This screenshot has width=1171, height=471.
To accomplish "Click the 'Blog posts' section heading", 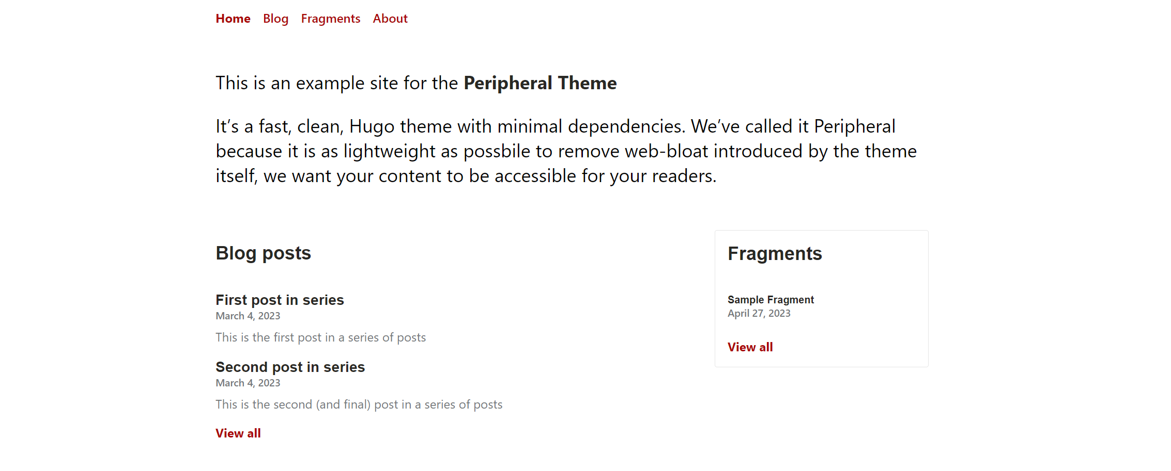I will pos(263,253).
